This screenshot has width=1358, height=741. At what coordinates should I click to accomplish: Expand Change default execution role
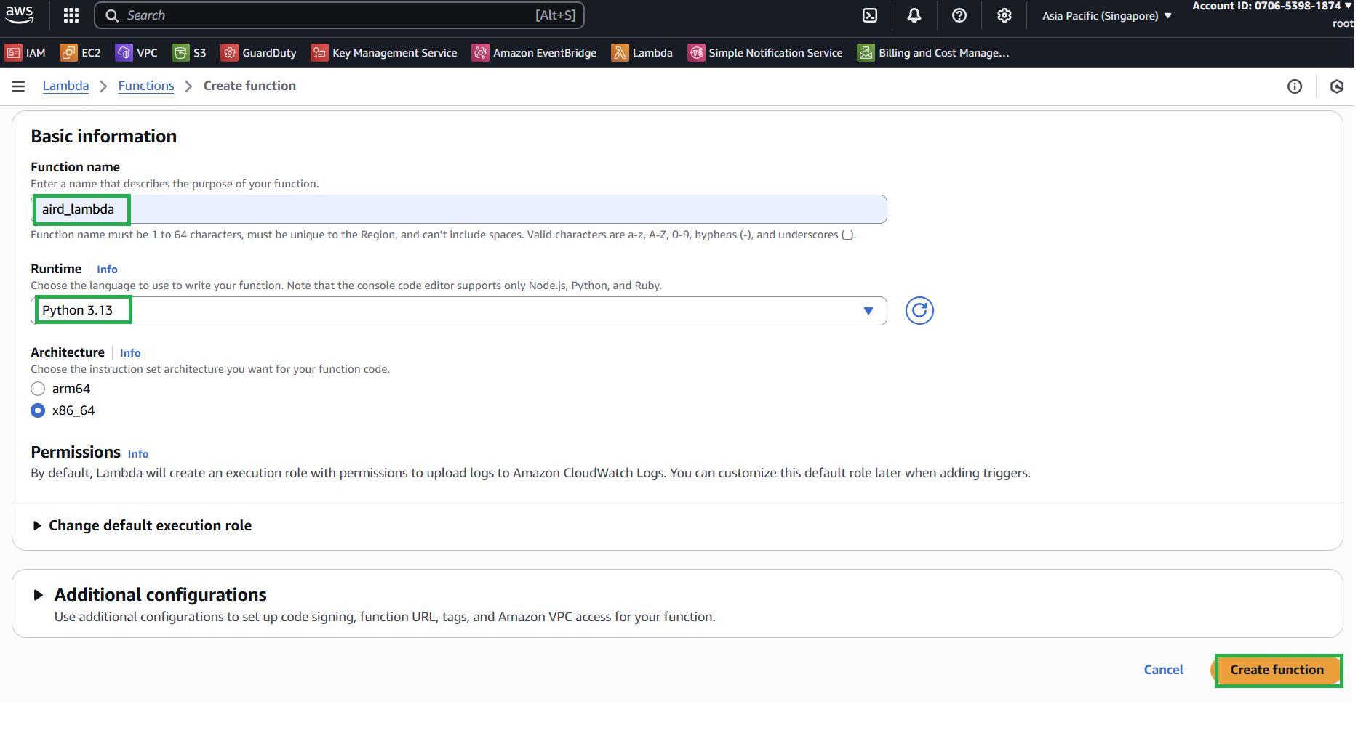coord(142,525)
